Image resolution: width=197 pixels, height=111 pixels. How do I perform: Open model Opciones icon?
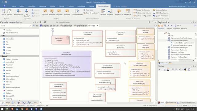45,12
